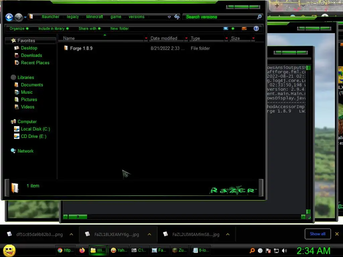Image resolution: width=343 pixels, height=257 pixels.
Task: Navigate to .tlauncher in the address path
Action: [x=50, y=17]
